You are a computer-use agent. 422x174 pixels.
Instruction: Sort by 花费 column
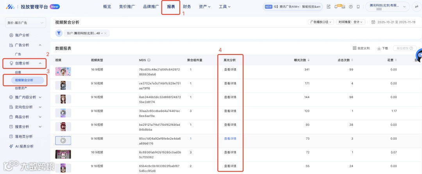[395, 60]
